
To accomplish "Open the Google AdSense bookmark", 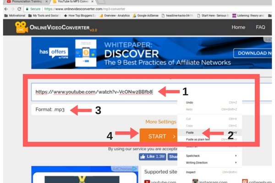I will (145, 16).
